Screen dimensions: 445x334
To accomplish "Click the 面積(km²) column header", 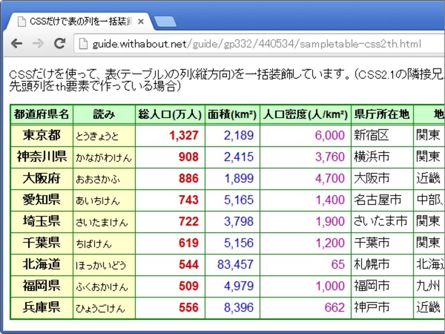I will (x=233, y=114).
